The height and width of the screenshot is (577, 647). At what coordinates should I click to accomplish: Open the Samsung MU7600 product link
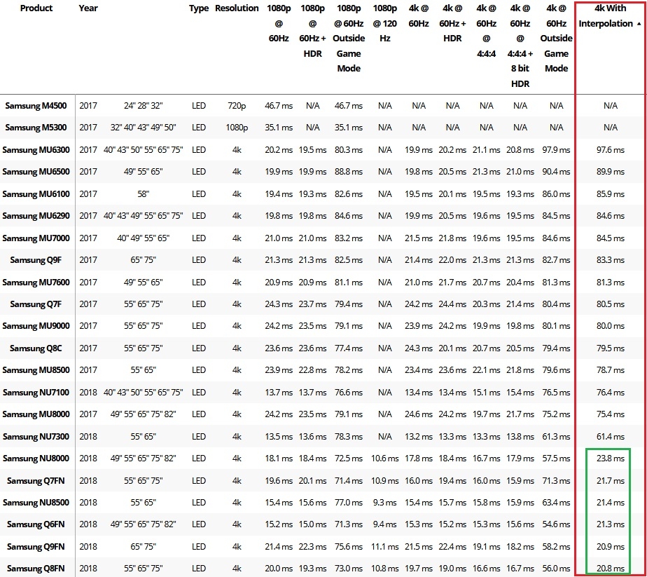pyautogui.click(x=36, y=283)
